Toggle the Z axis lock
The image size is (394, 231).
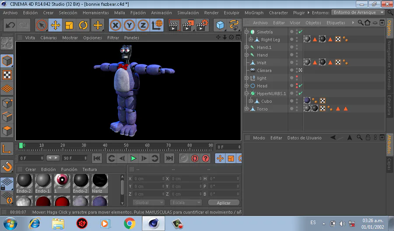(x=142, y=25)
